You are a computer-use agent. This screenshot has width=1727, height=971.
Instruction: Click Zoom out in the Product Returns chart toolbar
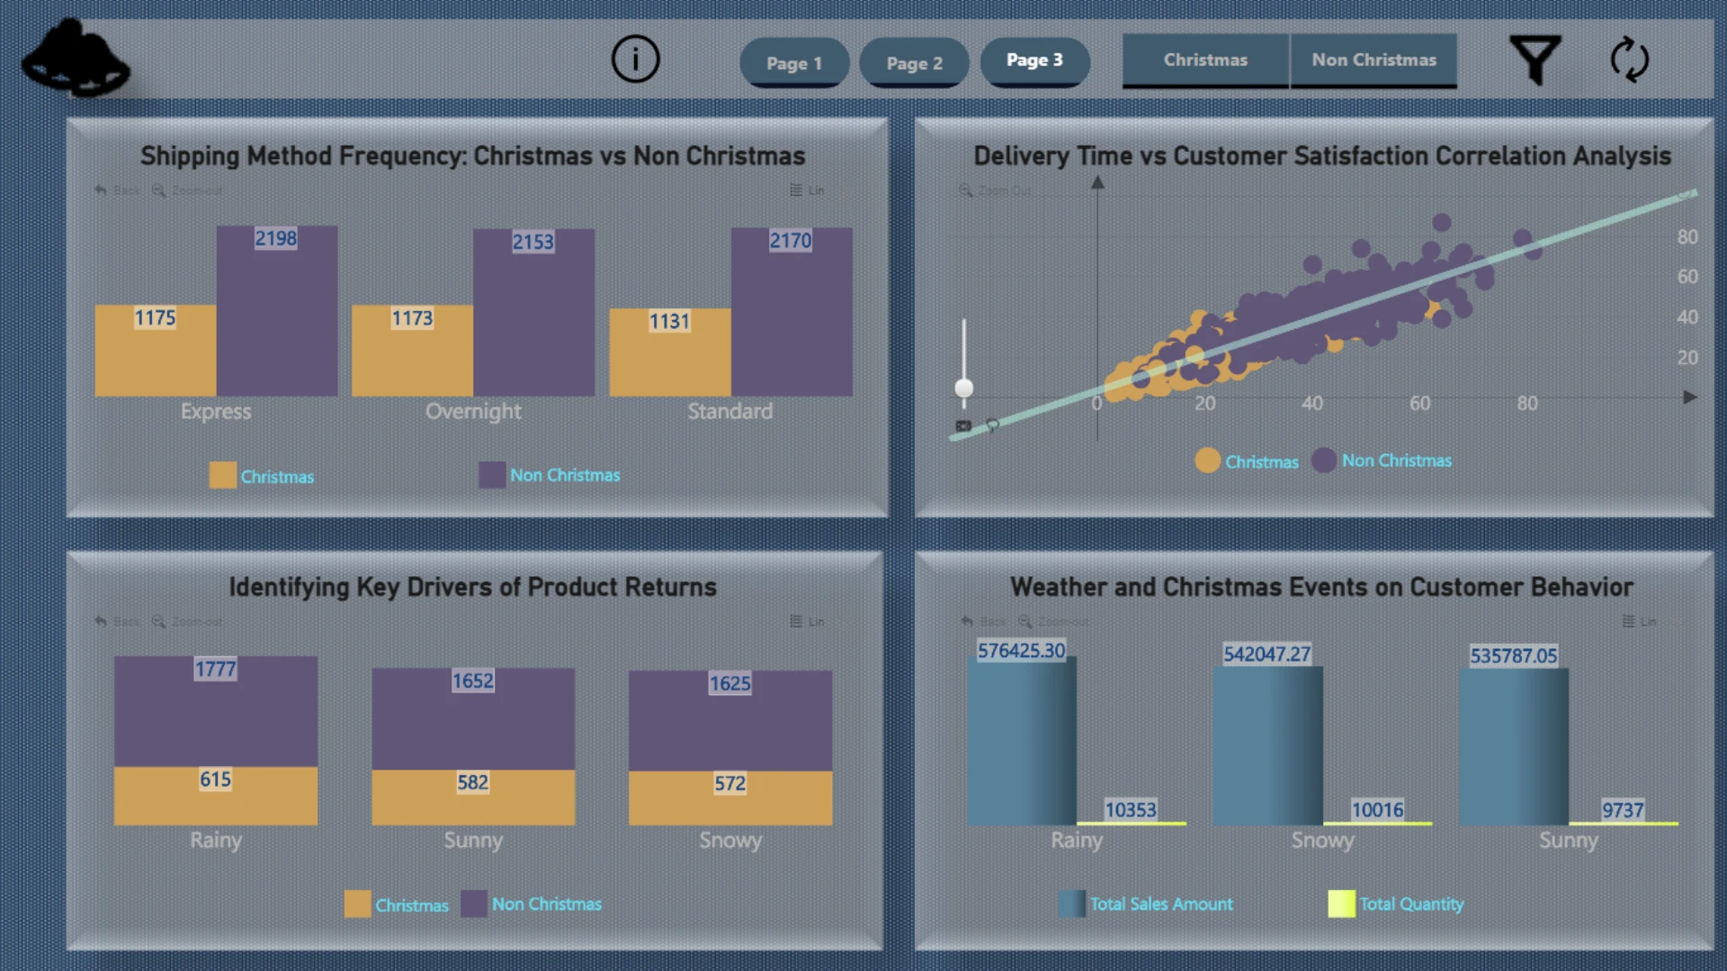click(x=187, y=621)
